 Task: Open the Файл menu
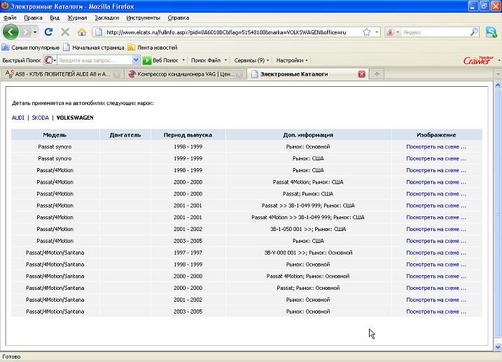[x=10, y=18]
